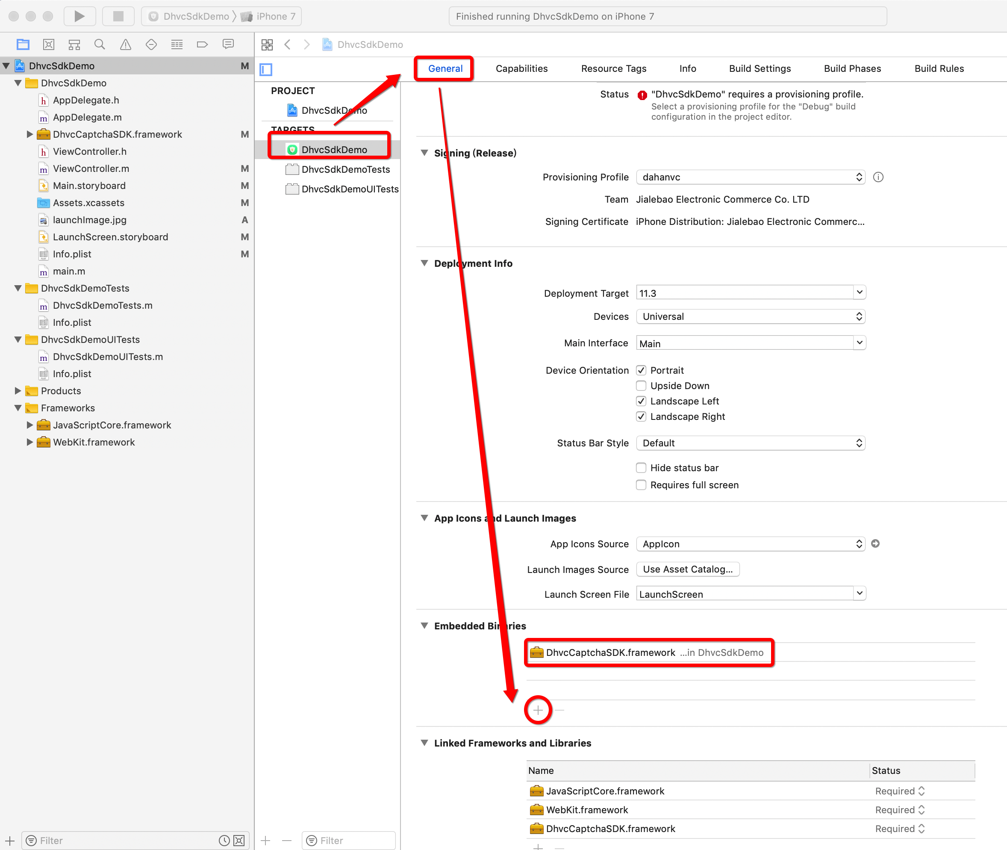
Task: Select DhvcSdkDemoUITests target
Action: [x=342, y=189]
